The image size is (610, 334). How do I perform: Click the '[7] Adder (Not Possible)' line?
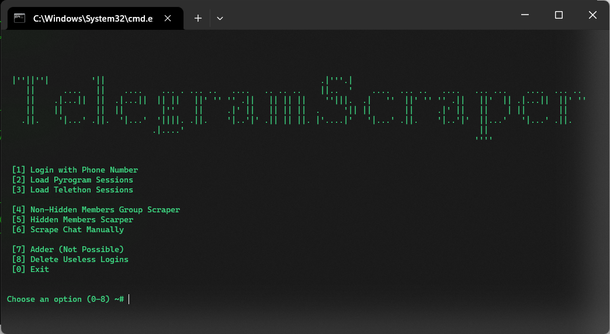click(68, 249)
